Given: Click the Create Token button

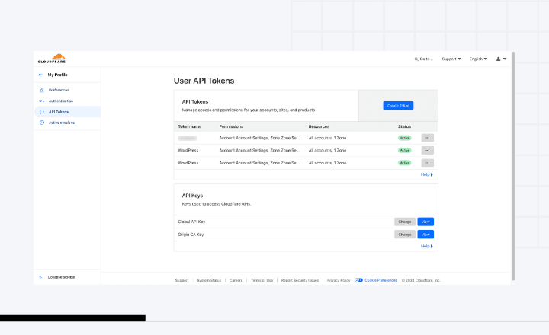Looking at the screenshot, I should (x=398, y=106).
